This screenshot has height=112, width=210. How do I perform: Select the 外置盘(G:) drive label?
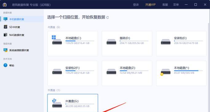72,101
